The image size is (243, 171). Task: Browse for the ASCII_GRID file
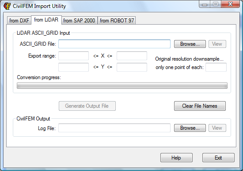click(x=190, y=44)
